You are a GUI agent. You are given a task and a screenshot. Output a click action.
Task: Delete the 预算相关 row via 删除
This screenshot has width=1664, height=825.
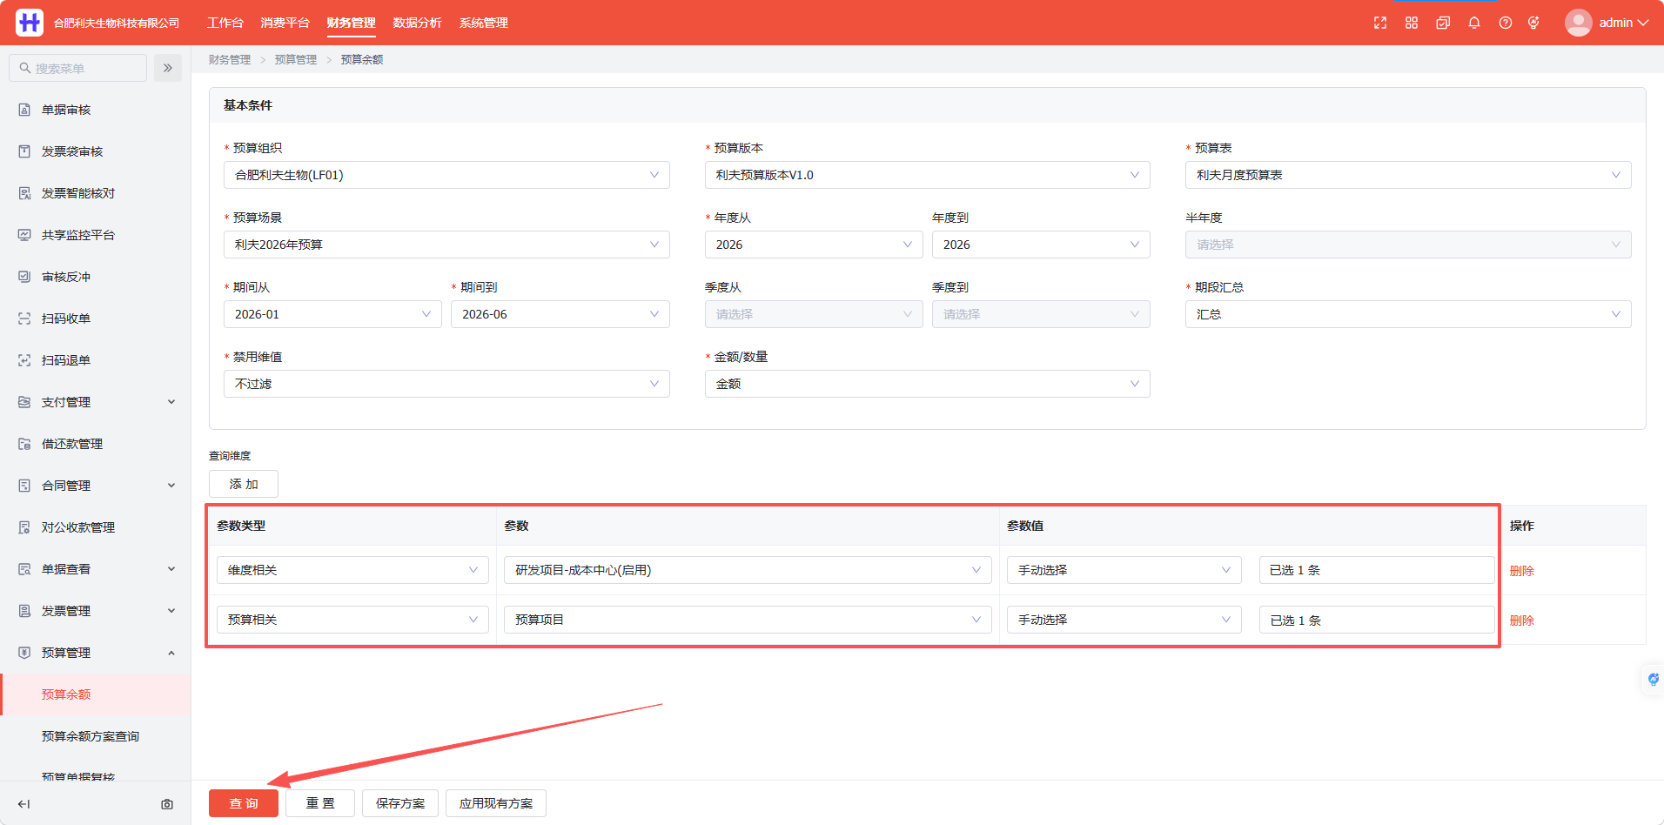pos(1522,620)
